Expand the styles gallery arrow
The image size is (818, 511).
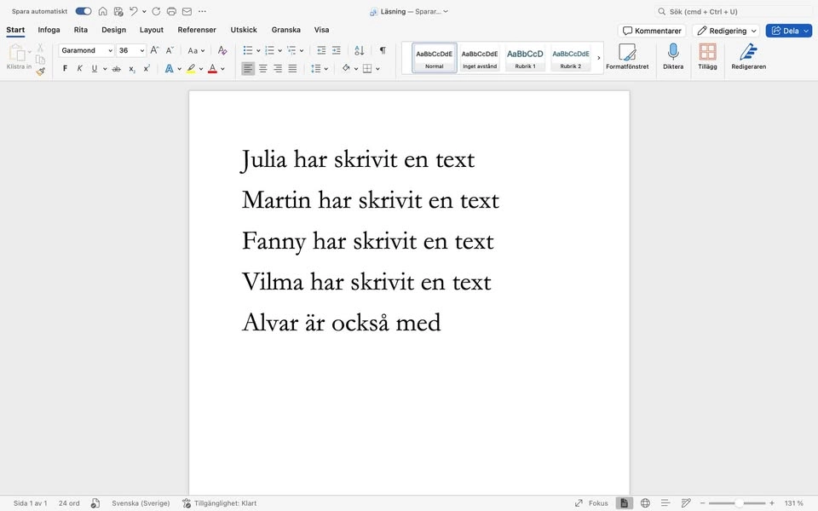[x=598, y=58]
